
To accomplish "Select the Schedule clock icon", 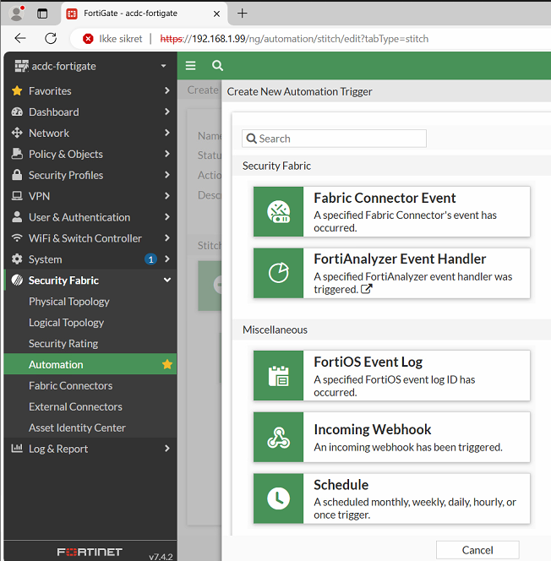I will click(278, 498).
